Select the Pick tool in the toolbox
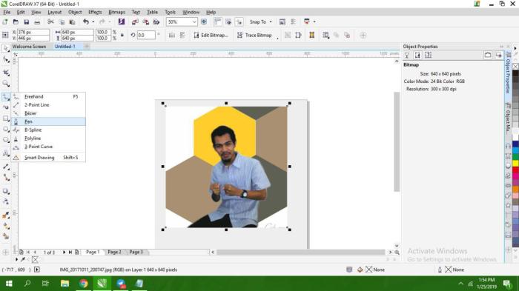The image size is (519, 291). tap(6, 49)
